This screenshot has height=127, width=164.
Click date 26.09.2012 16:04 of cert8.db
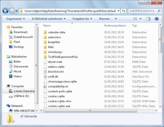(114, 77)
